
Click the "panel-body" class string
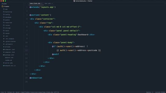coord(67,42)
